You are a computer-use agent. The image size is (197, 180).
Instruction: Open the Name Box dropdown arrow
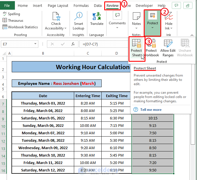[35, 44]
